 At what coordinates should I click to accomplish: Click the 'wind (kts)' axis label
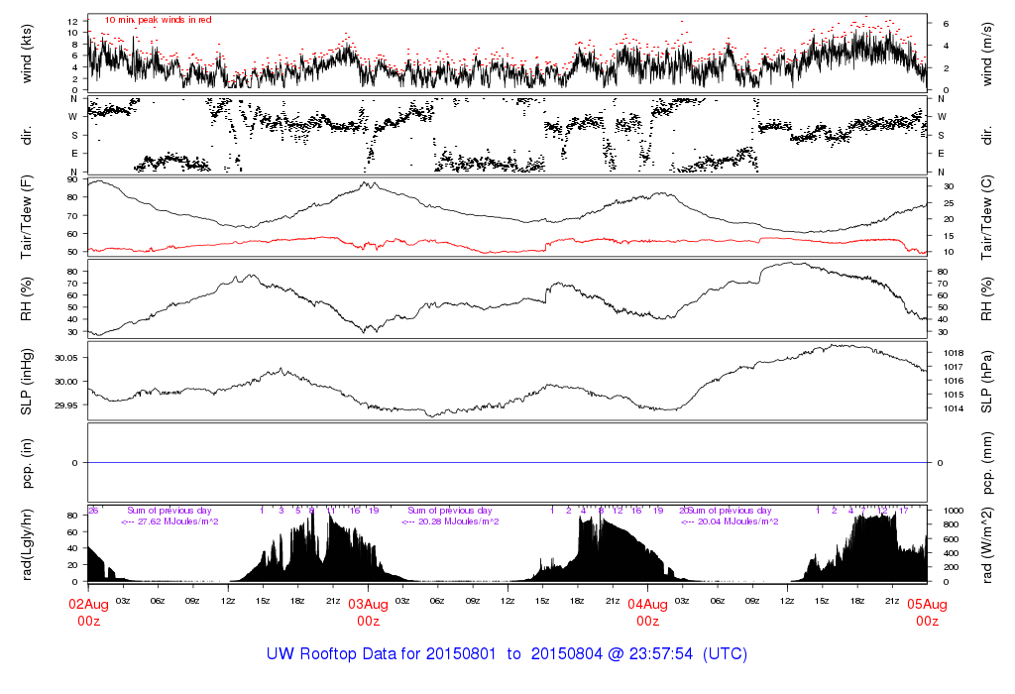(27, 54)
